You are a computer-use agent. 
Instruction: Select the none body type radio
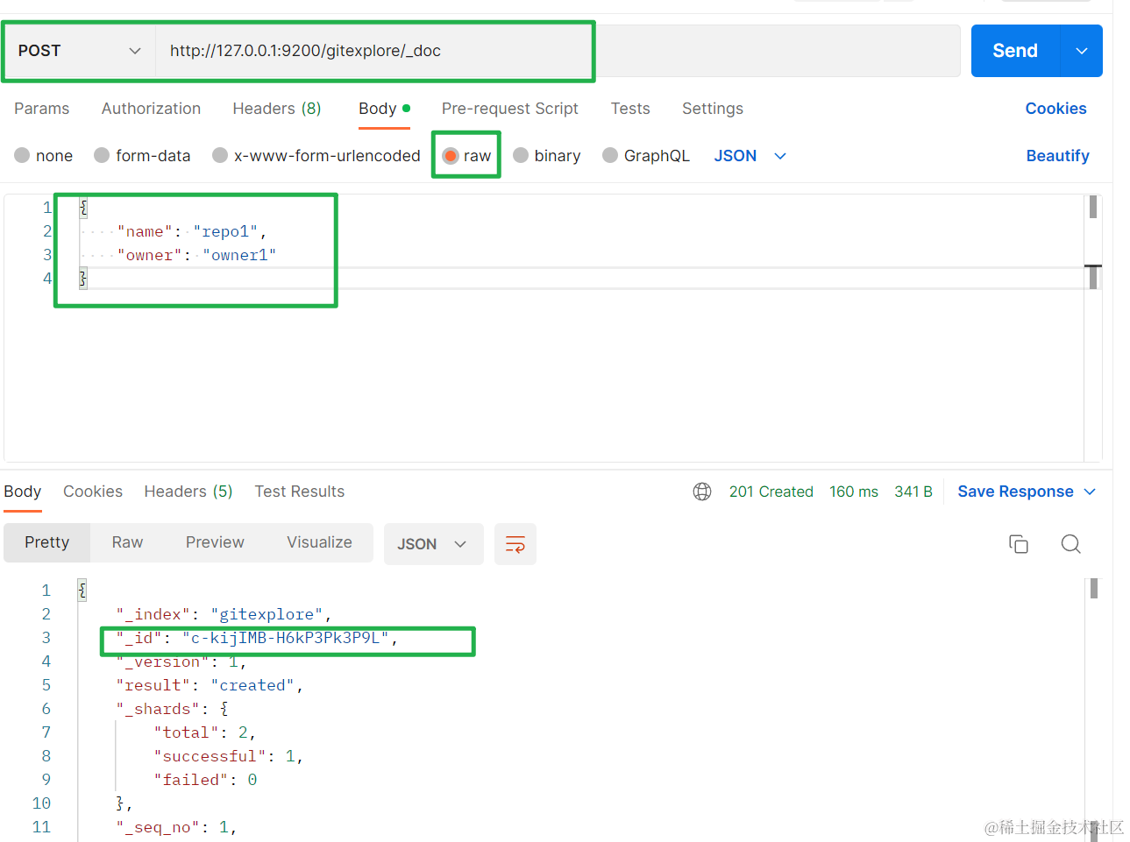click(x=23, y=155)
